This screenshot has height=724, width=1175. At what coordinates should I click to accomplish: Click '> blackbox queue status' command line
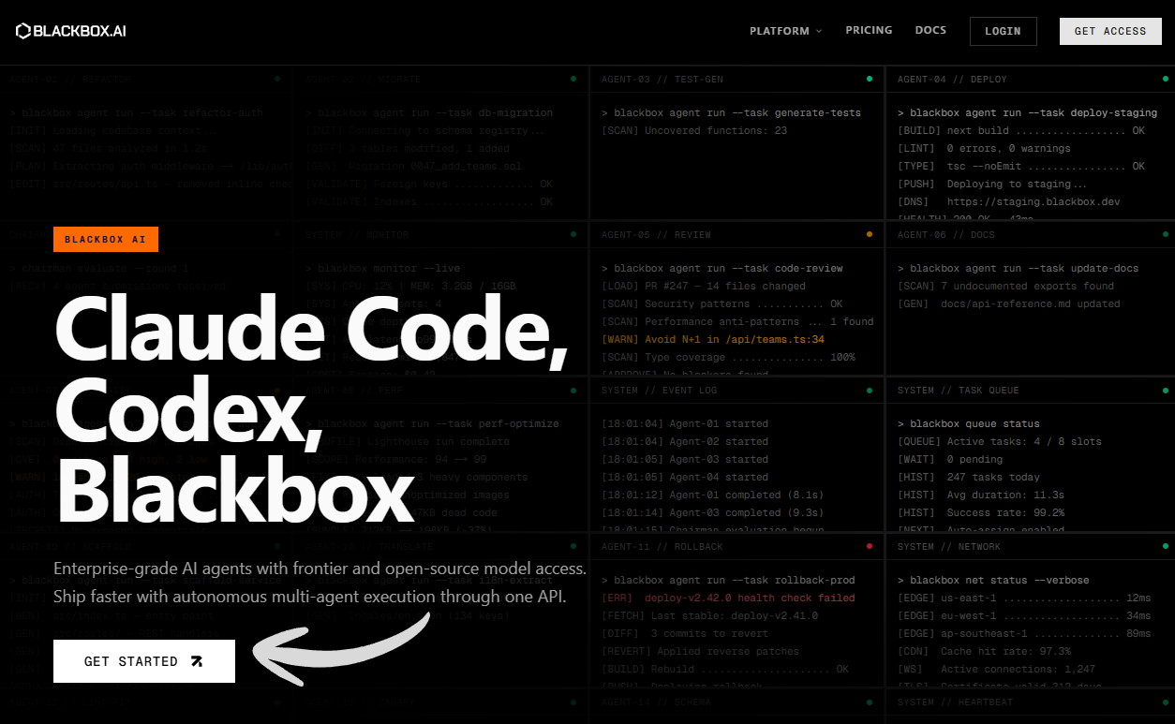(968, 424)
